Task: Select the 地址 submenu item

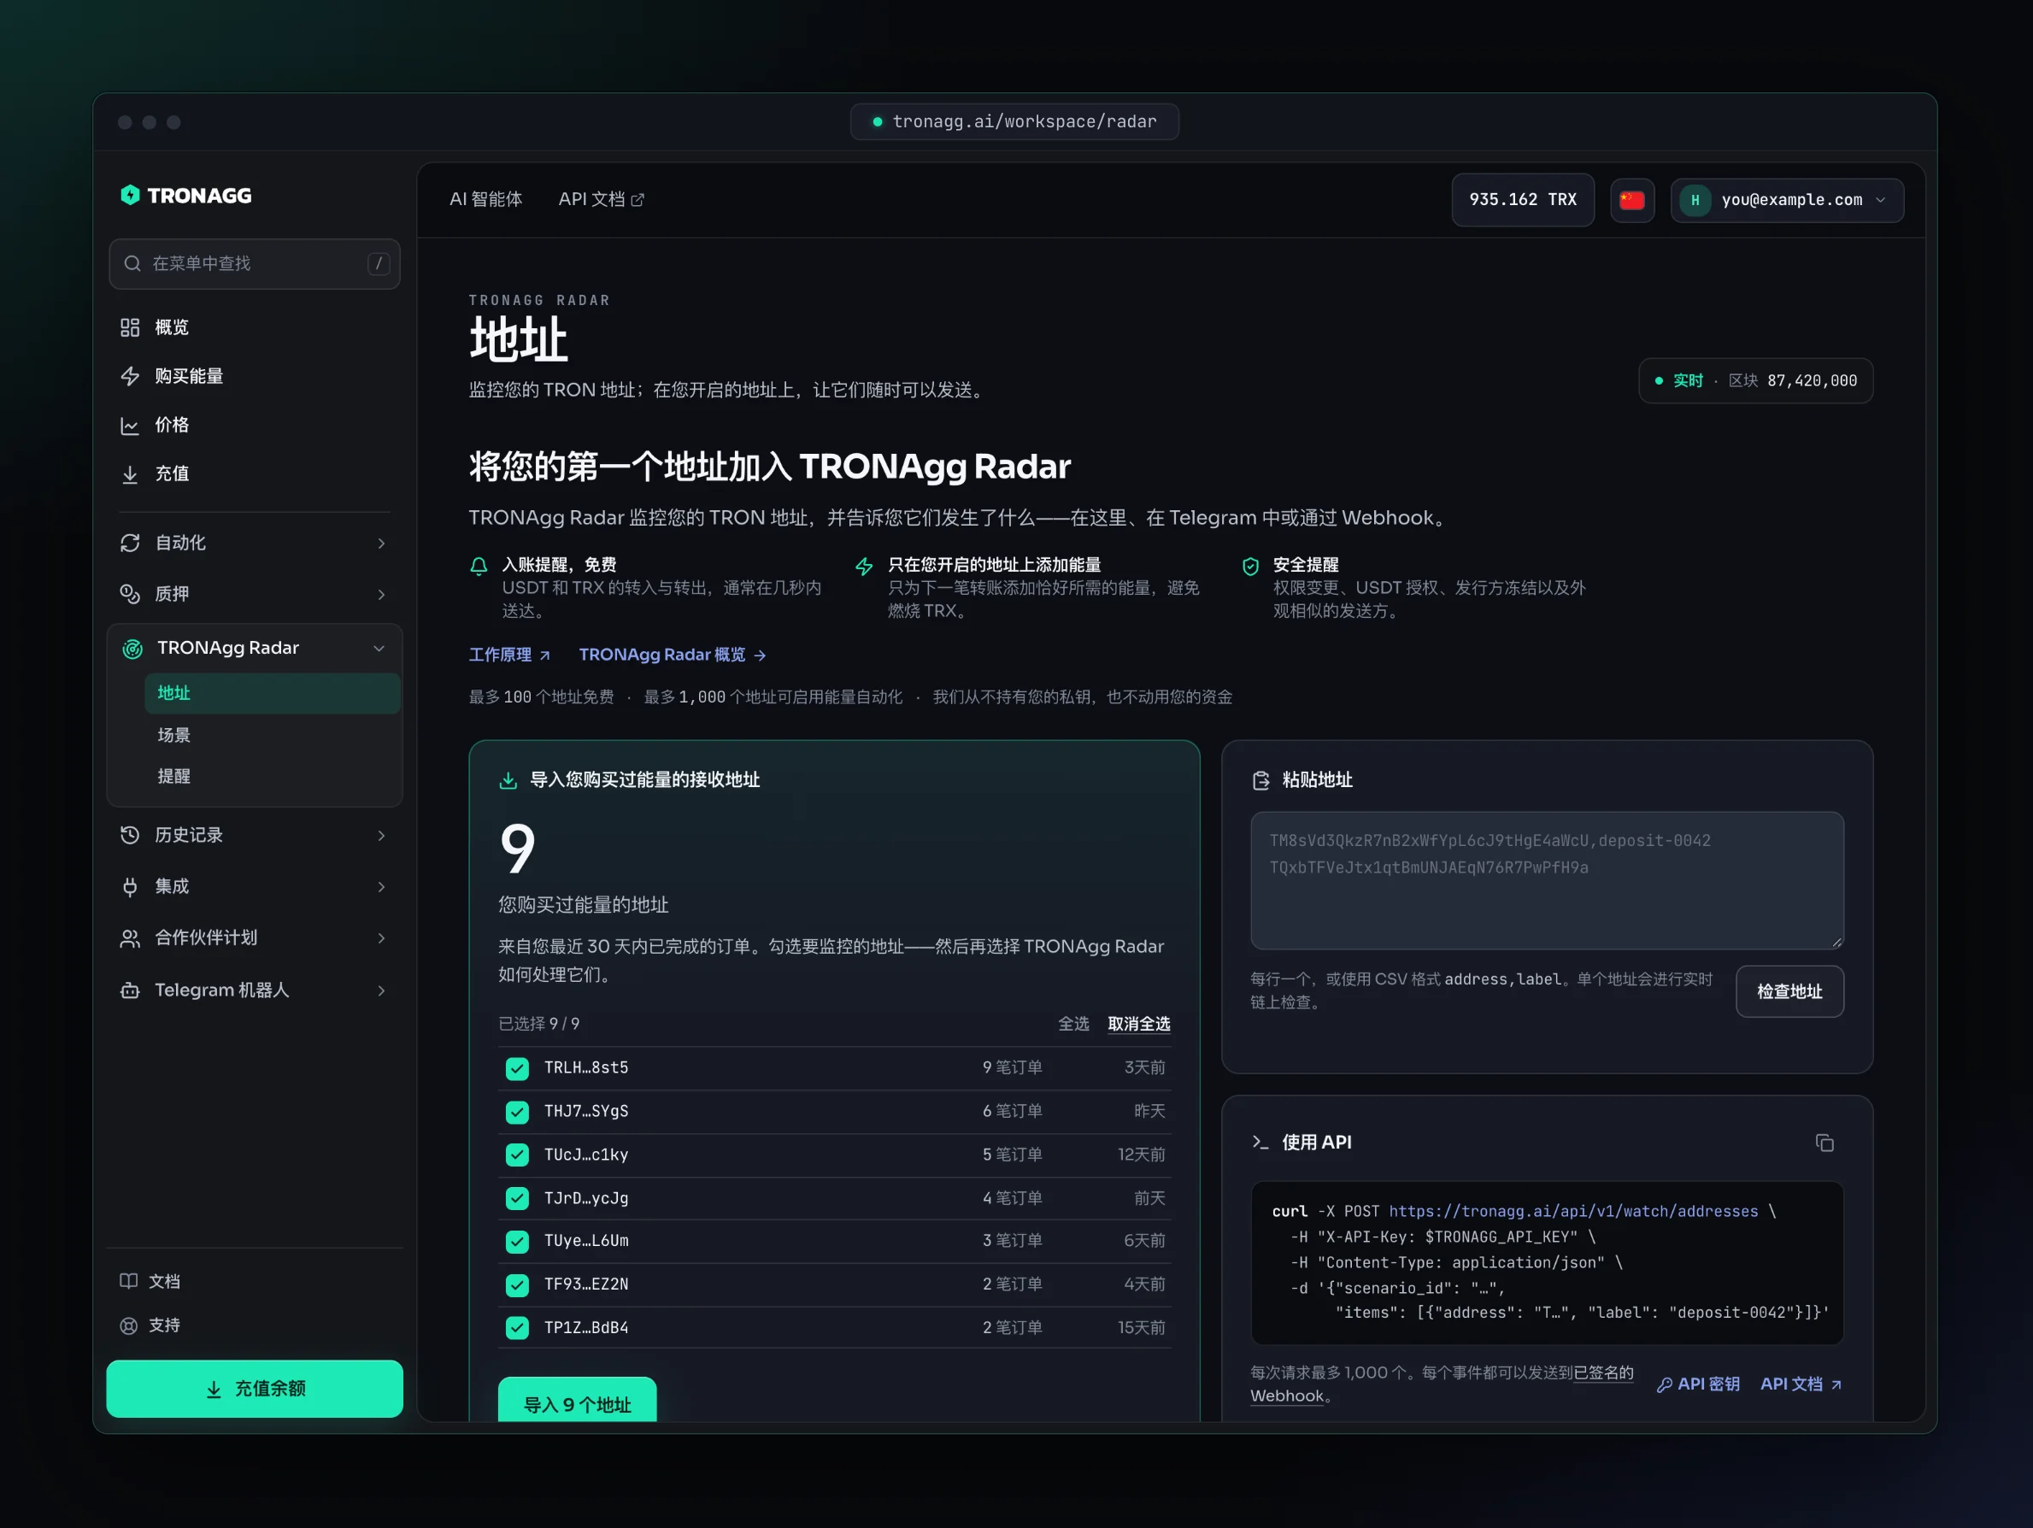Action: point(272,693)
